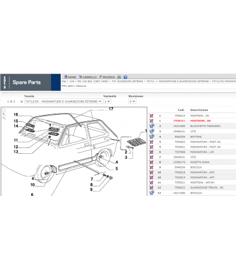
Task: Select description MODANATURA, LAT.
Action: pos(202,152)
